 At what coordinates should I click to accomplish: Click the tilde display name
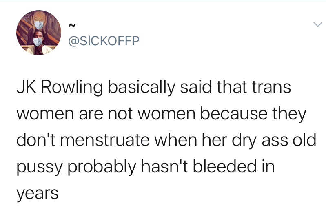point(71,26)
